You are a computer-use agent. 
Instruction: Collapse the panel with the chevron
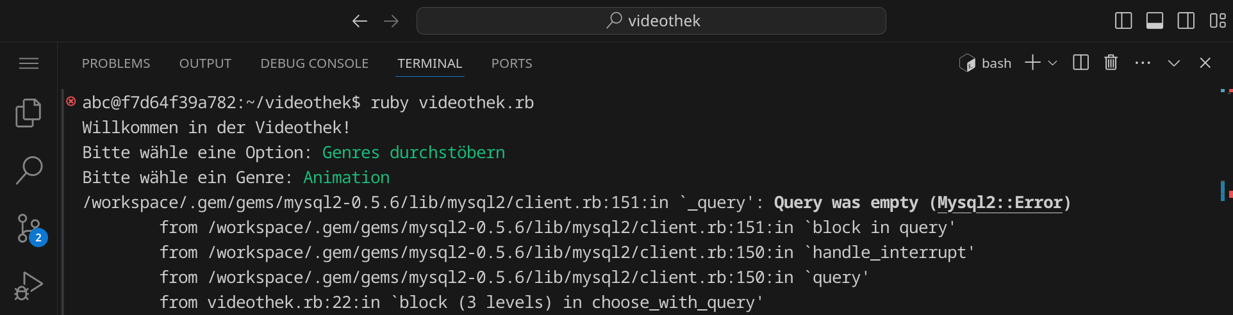1173,63
